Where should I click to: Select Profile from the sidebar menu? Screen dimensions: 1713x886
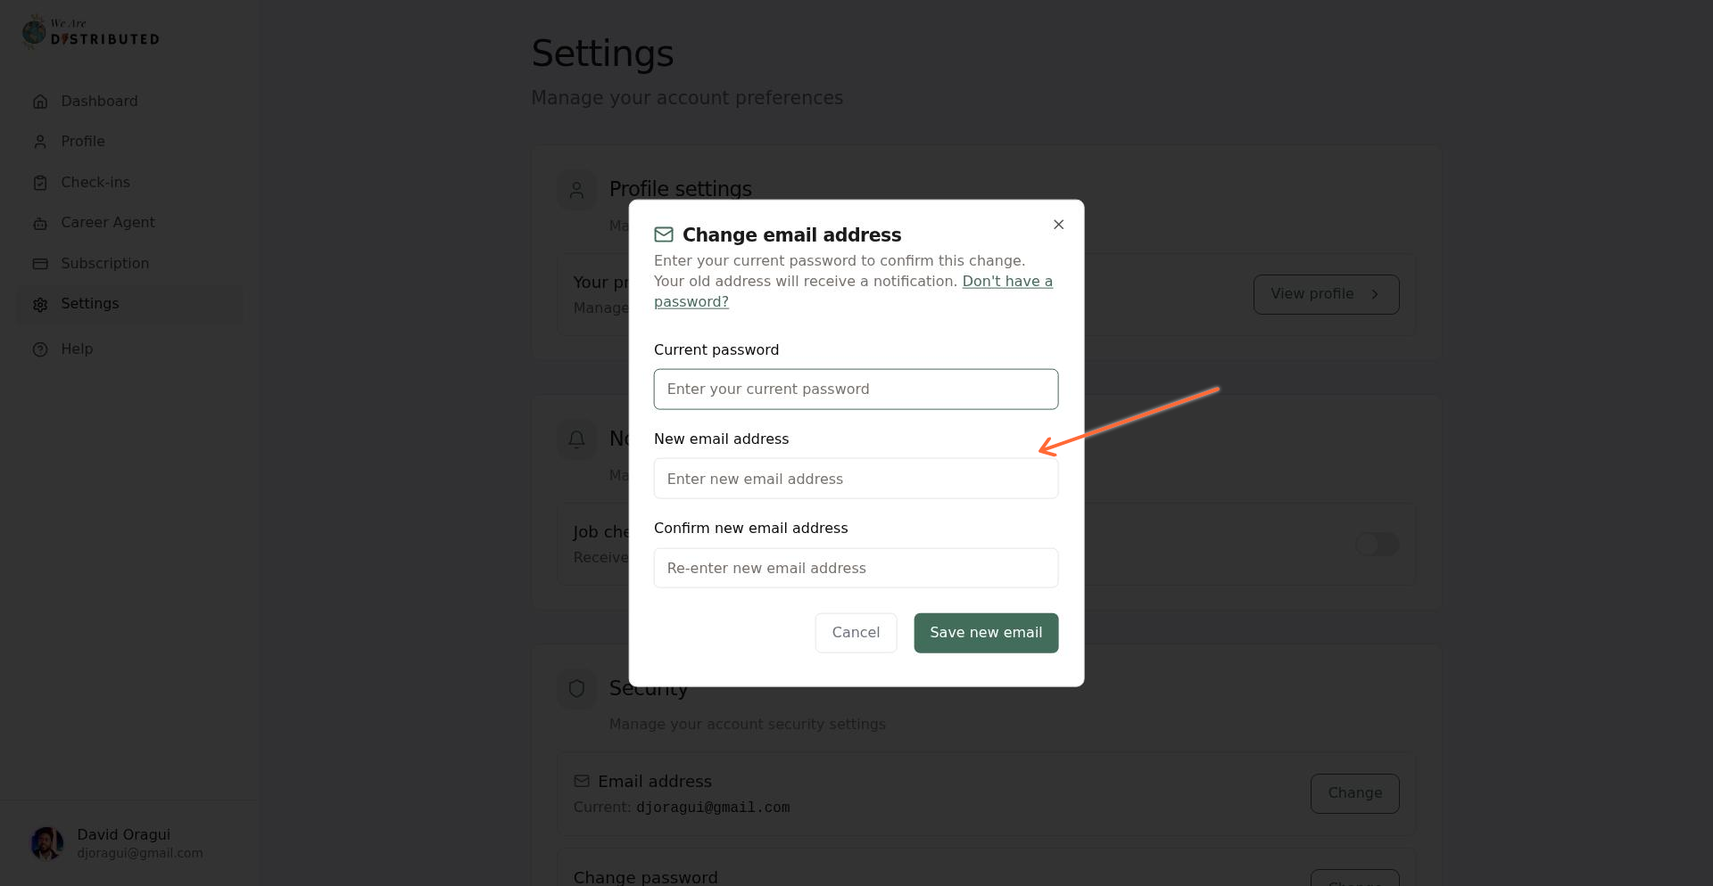click(x=82, y=141)
